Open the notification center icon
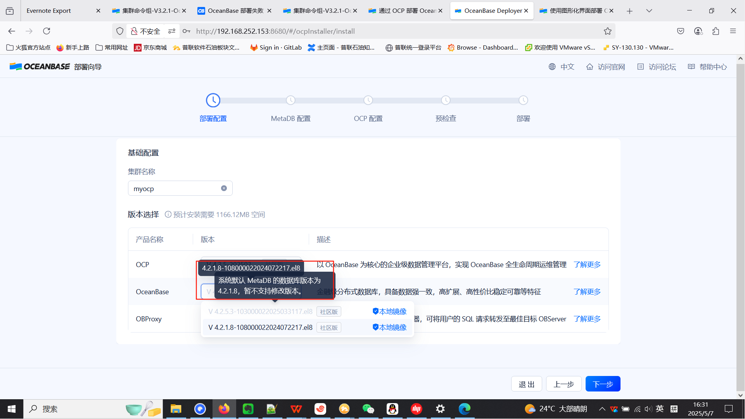This screenshot has width=745, height=419. (729, 409)
